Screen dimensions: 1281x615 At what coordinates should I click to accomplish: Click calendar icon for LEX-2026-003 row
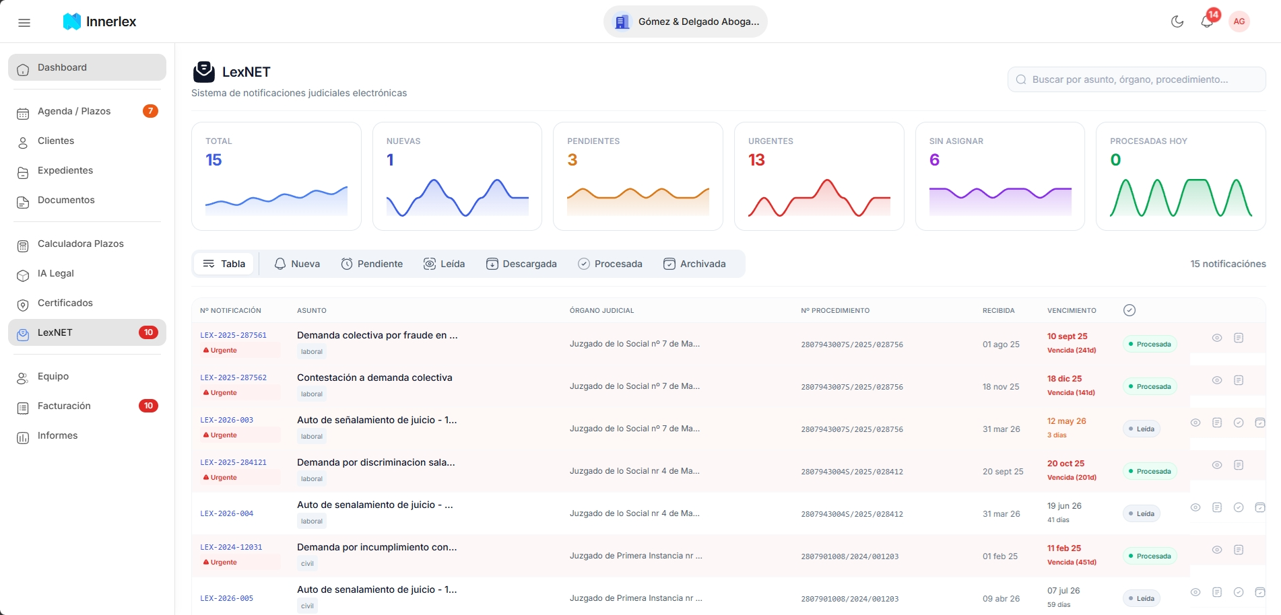(1260, 423)
